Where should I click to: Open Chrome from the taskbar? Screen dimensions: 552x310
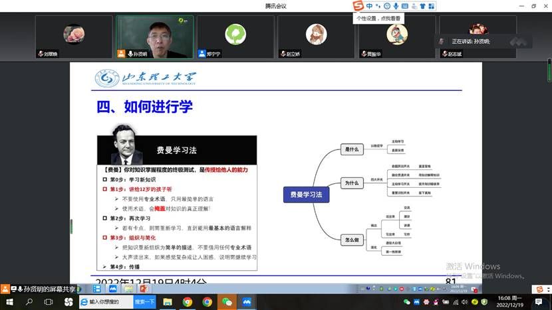188,302
